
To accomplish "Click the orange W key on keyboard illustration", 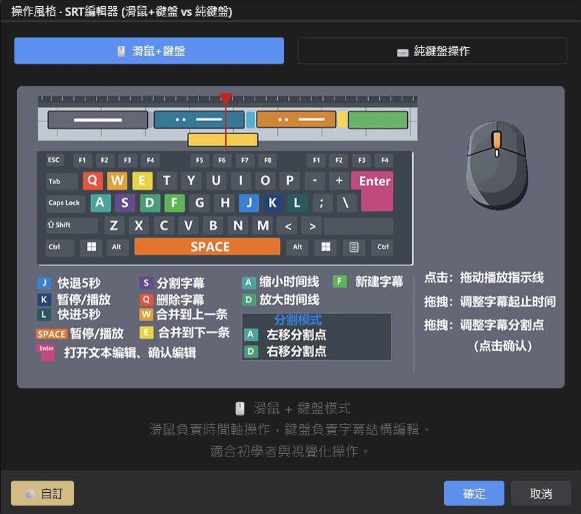I will click(x=117, y=181).
